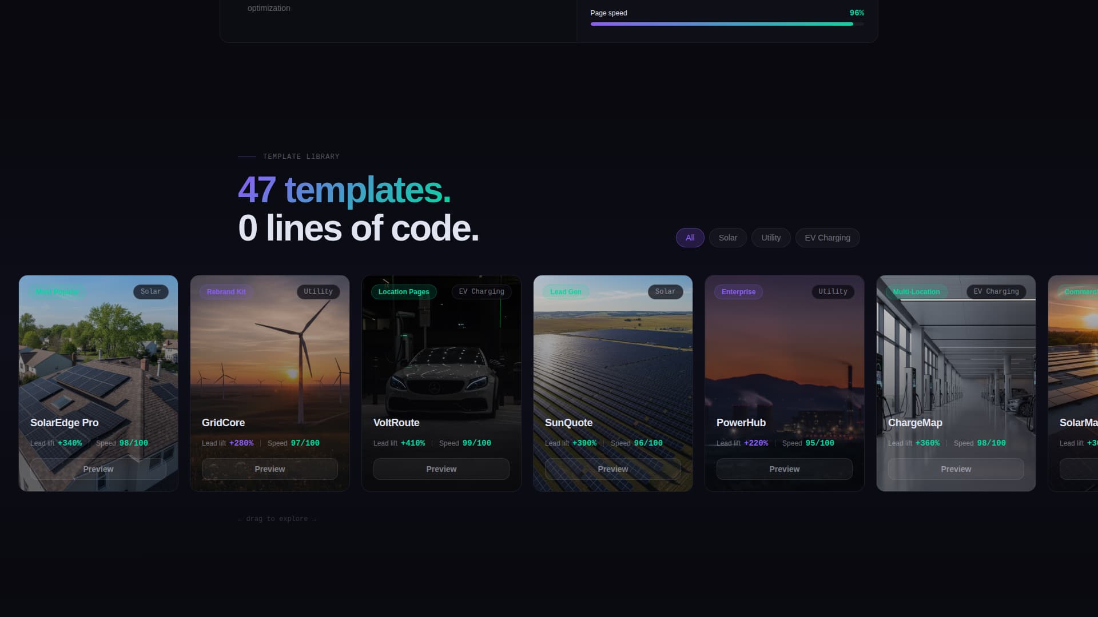Switch to the Solar template filter

pyautogui.click(x=727, y=238)
